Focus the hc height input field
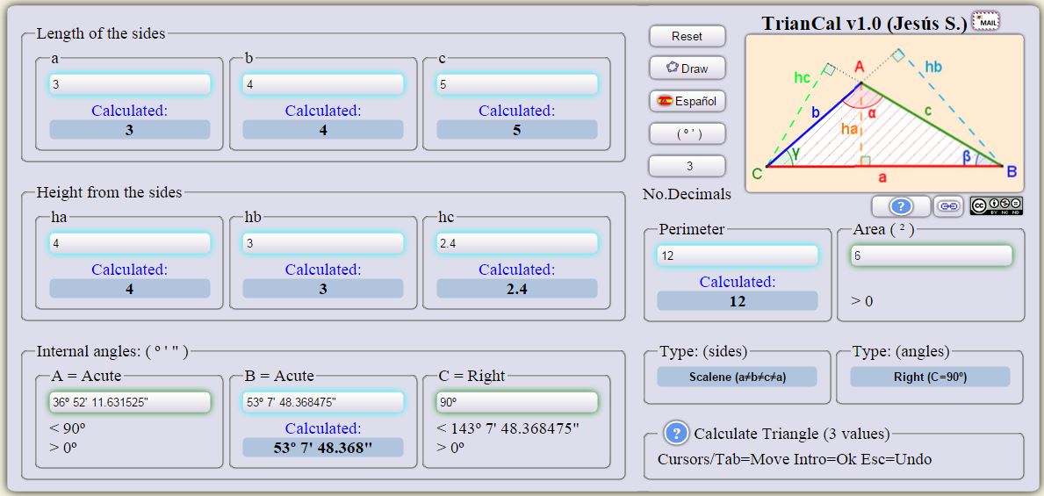 coord(516,244)
